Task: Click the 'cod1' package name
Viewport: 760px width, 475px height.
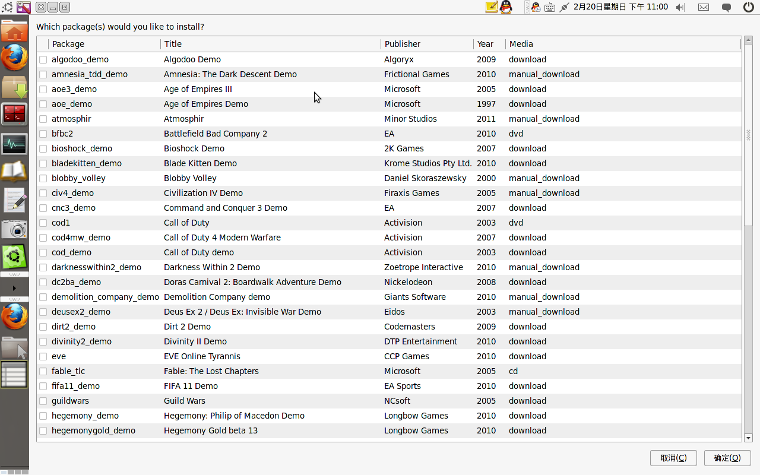Action: [61, 223]
